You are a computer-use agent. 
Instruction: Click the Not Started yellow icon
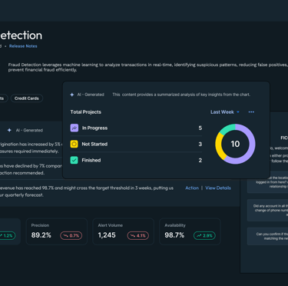pyautogui.click(x=74, y=144)
